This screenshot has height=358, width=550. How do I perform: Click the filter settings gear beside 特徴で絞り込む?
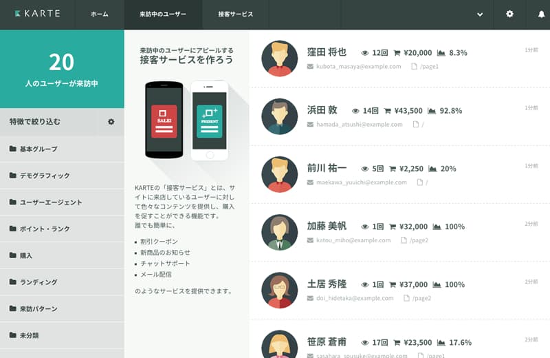pos(111,122)
